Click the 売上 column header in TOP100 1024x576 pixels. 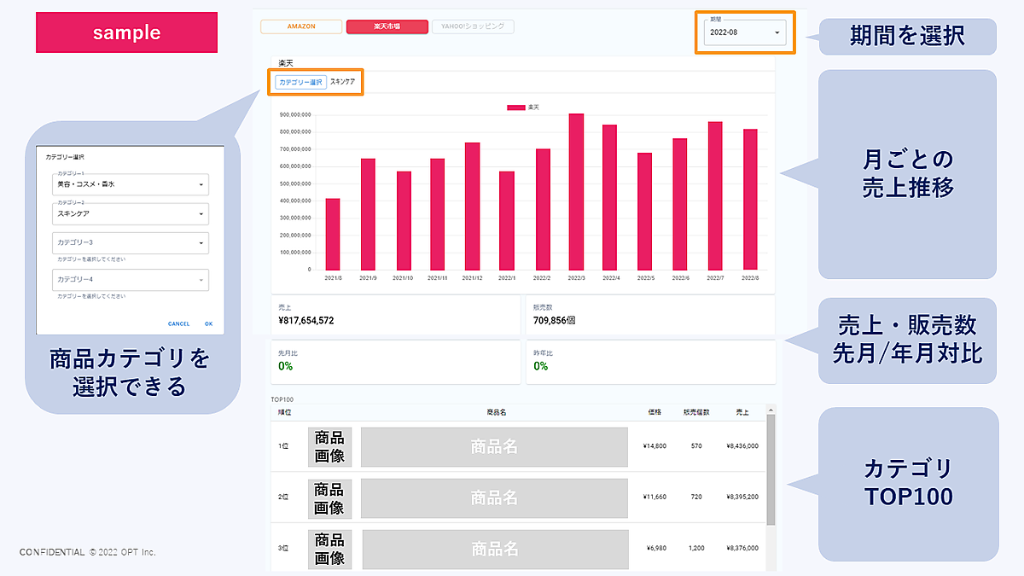click(x=742, y=412)
